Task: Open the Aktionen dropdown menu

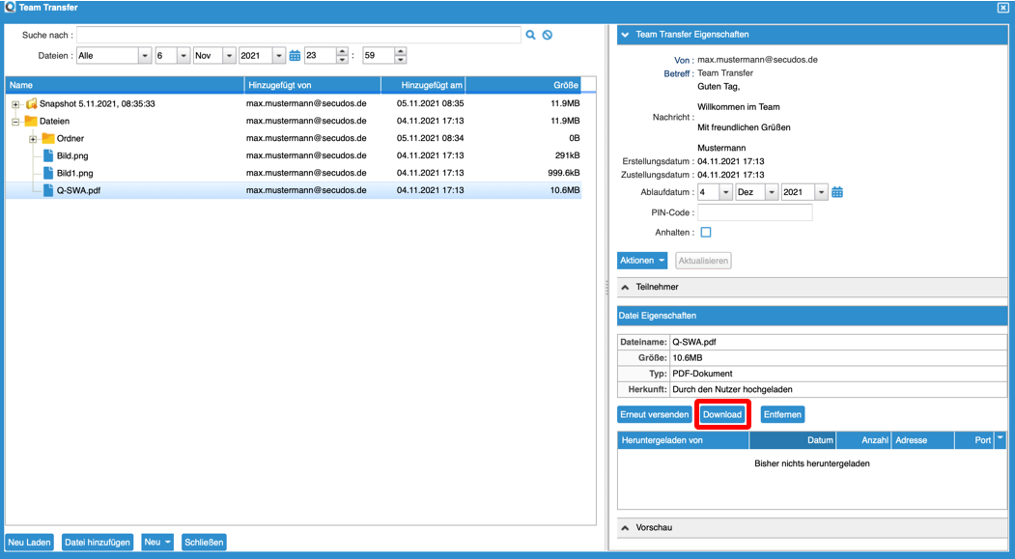Action: [642, 261]
